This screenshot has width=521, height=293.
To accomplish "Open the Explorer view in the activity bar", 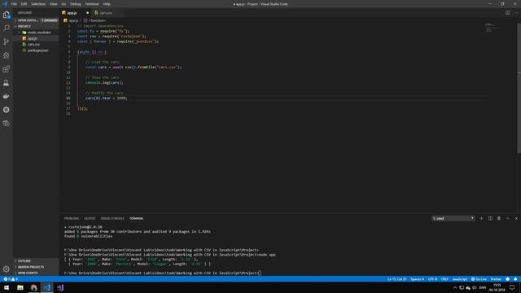I will [x=7, y=15].
